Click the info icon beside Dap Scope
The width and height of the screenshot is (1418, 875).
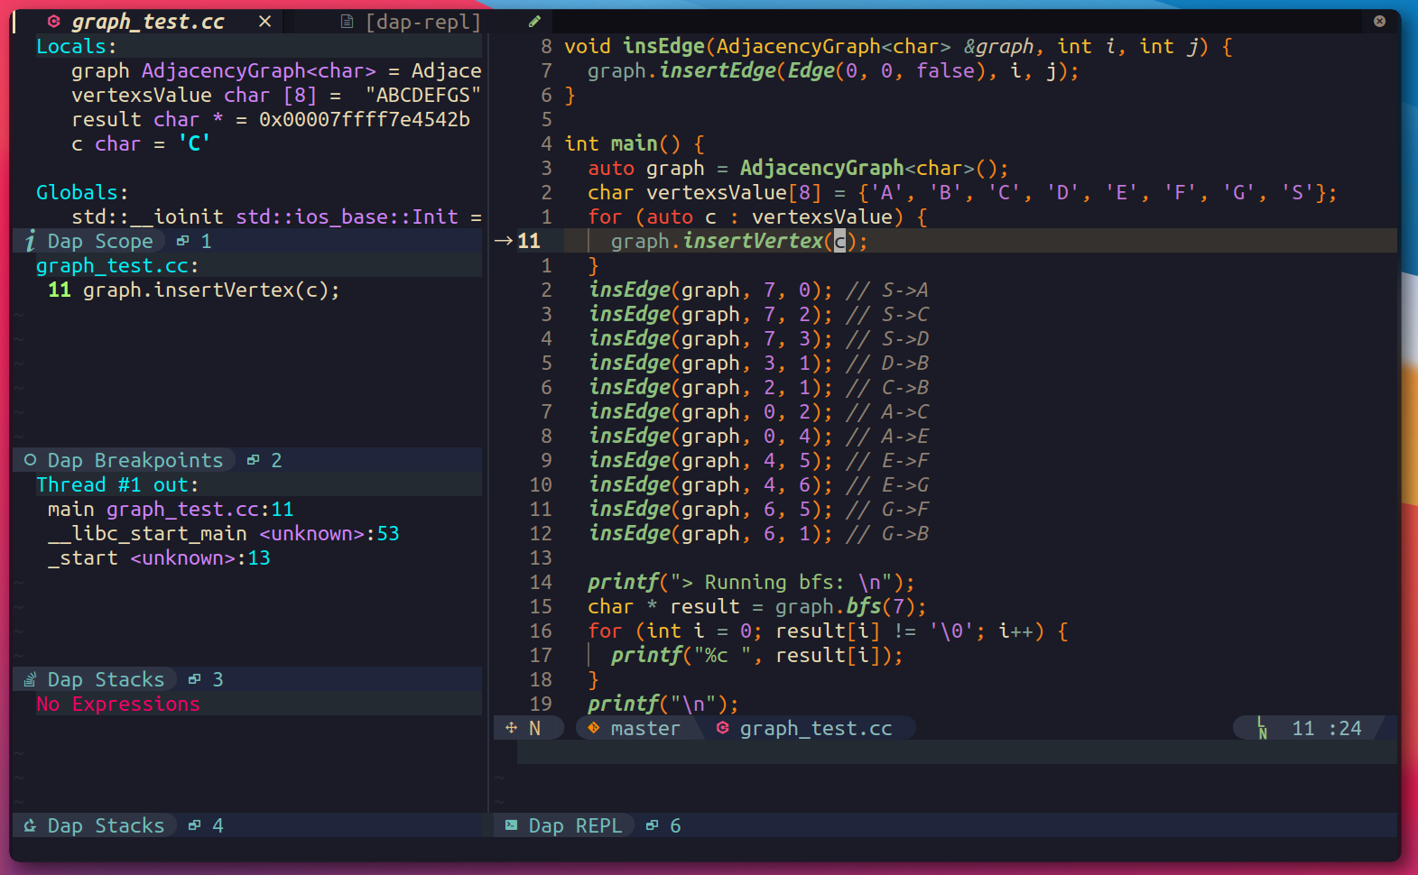[x=30, y=241]
